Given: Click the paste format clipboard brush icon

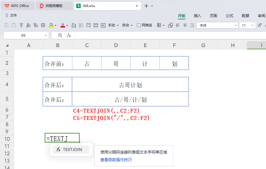Looking at the screenshot, I should [14, 25].
